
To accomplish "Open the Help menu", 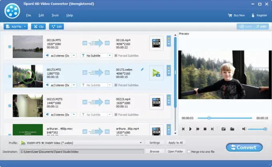I will (70, 16).
